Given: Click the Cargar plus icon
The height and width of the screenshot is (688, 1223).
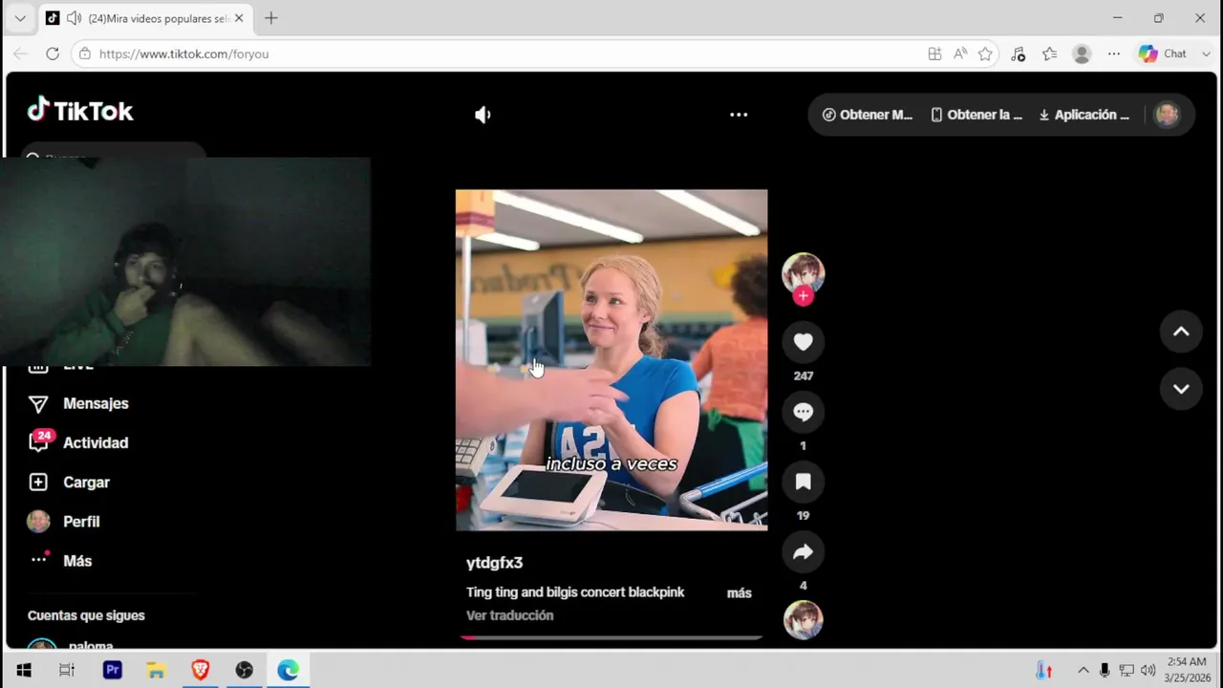Looking at the screenshot, I should [x=38, y=483].
